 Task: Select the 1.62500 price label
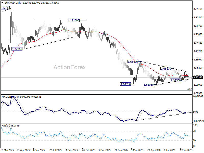pos(175,80)
